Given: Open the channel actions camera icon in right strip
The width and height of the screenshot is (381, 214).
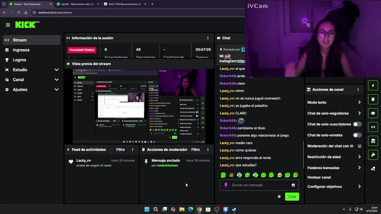Looking at the screenshot, I should [x=373, y=141].
